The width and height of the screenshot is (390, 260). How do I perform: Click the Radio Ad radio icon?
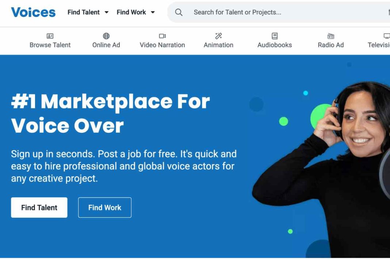(x=331, y=36)
